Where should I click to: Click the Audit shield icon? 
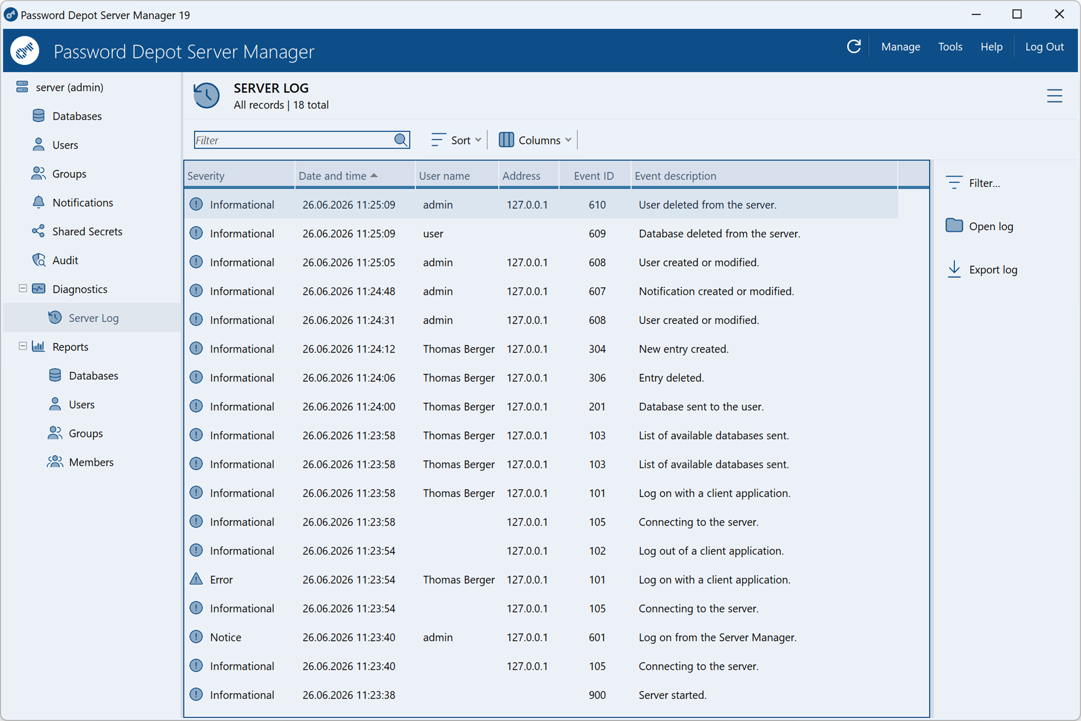[x=38, y=260]
